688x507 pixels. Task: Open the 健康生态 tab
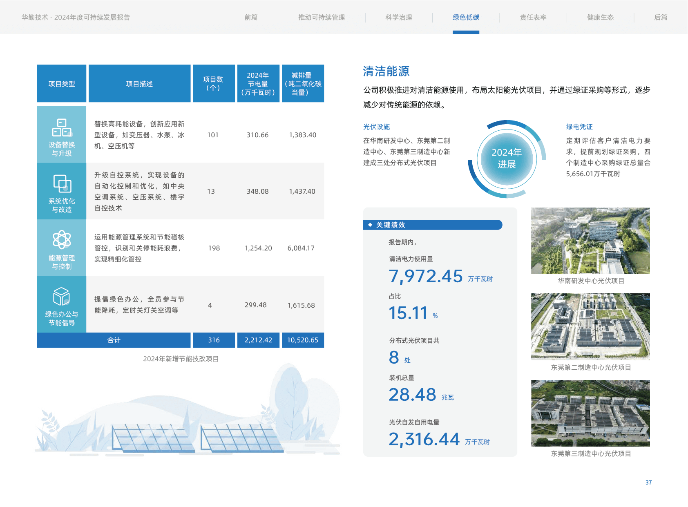[600, 17]
